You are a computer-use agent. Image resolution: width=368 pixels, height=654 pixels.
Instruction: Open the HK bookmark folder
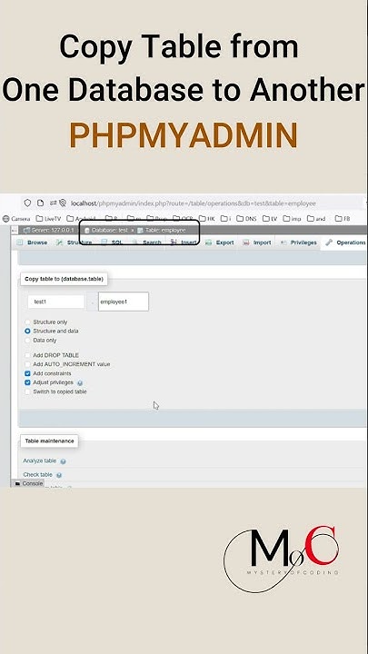point(207,219)
